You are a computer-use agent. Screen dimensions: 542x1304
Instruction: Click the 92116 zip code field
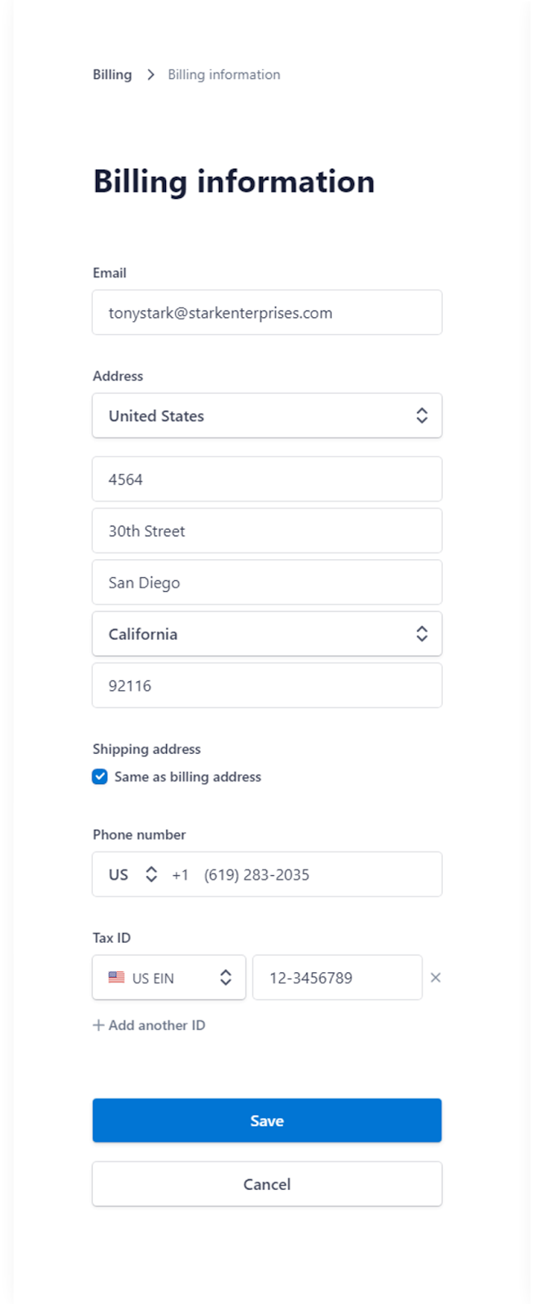pyautogui.click(x=267, y=685)
